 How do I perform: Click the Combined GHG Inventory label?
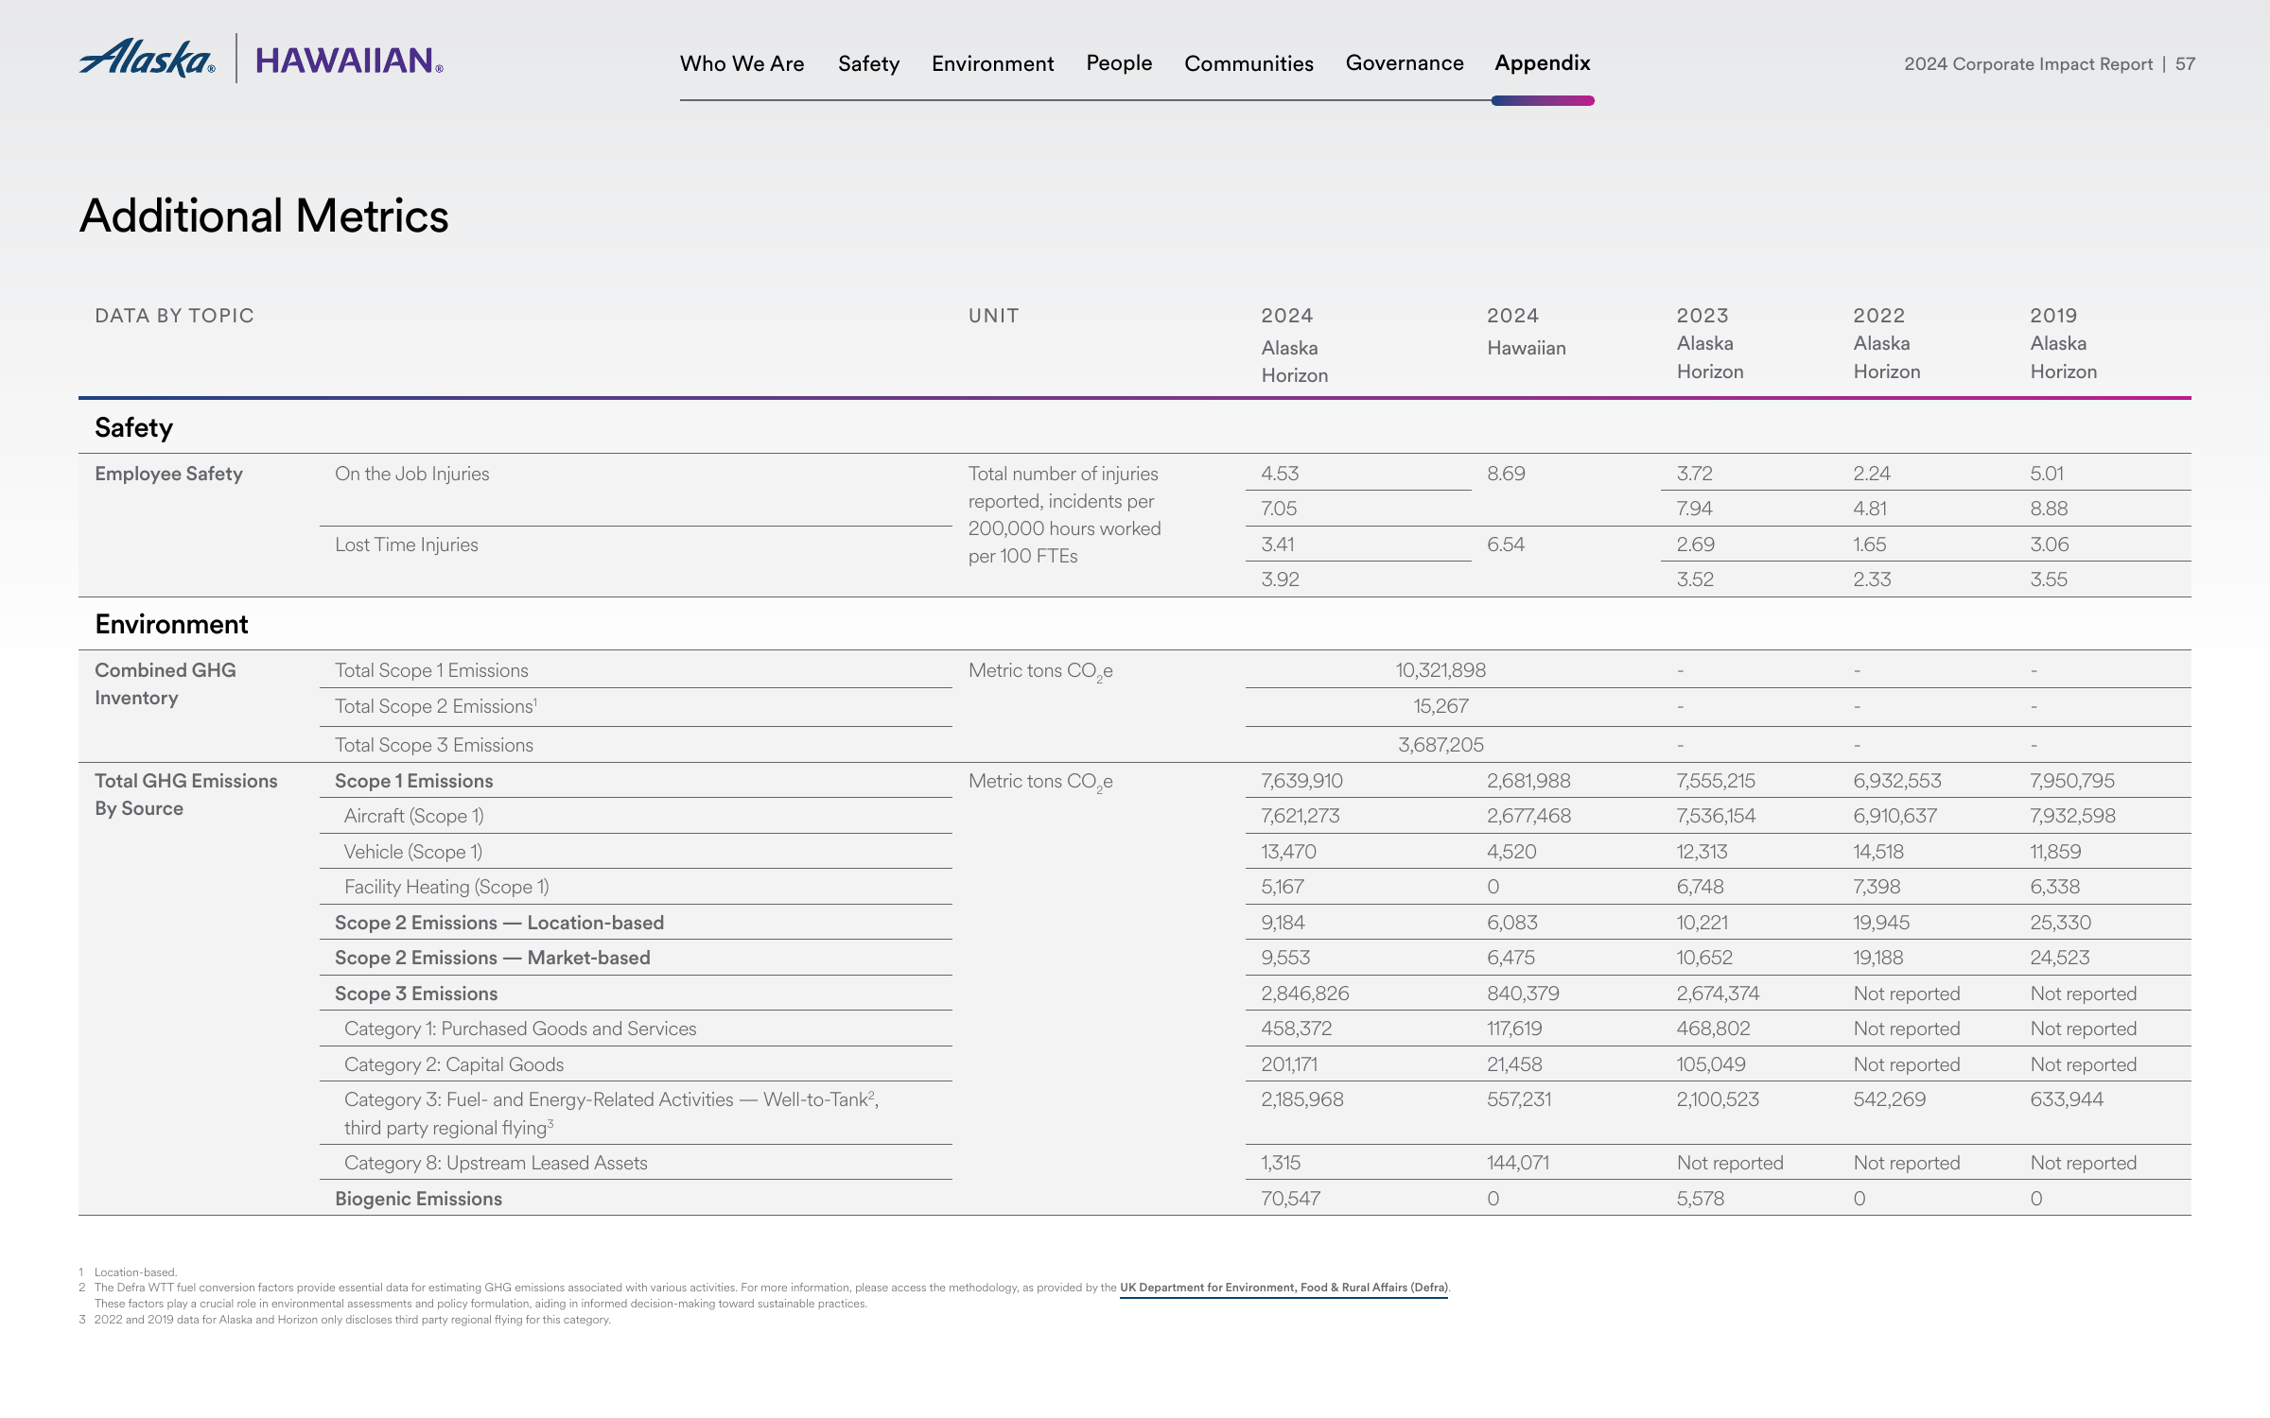(166, 683)
